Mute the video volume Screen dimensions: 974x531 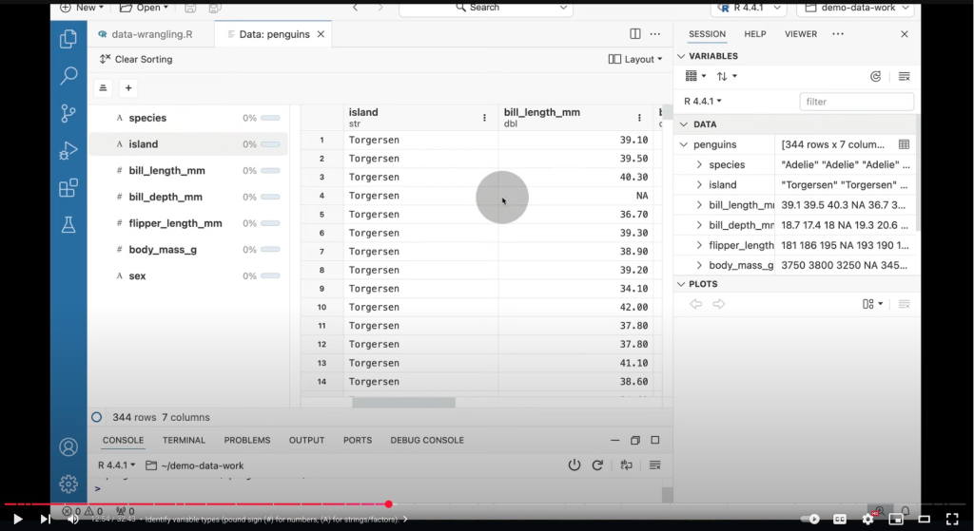[x=73, y=520]
